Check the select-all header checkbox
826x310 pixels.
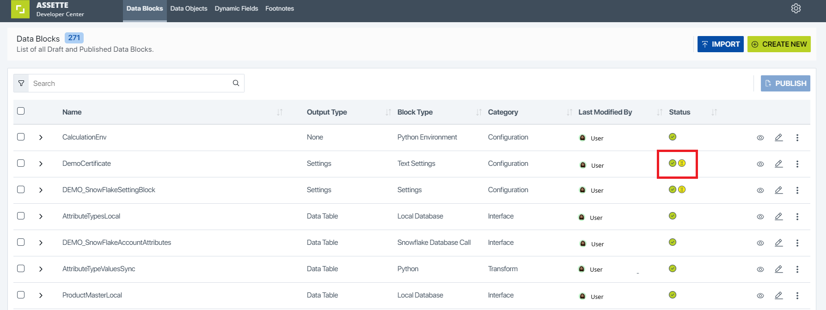pyautogui.click(x=21, y=111)
